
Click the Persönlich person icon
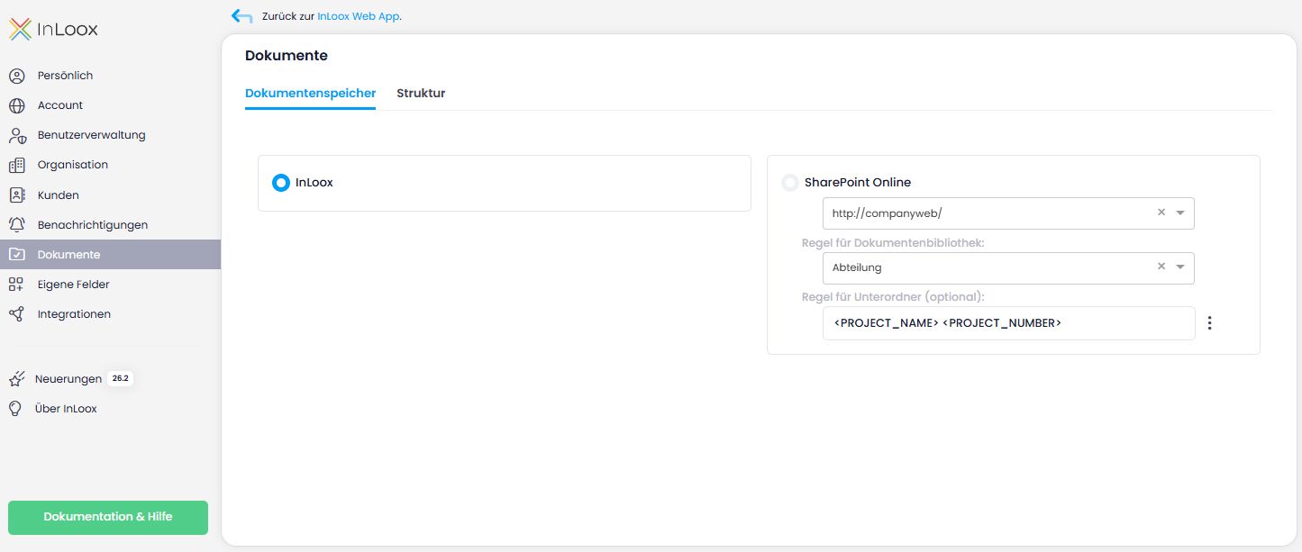(17, 76)
